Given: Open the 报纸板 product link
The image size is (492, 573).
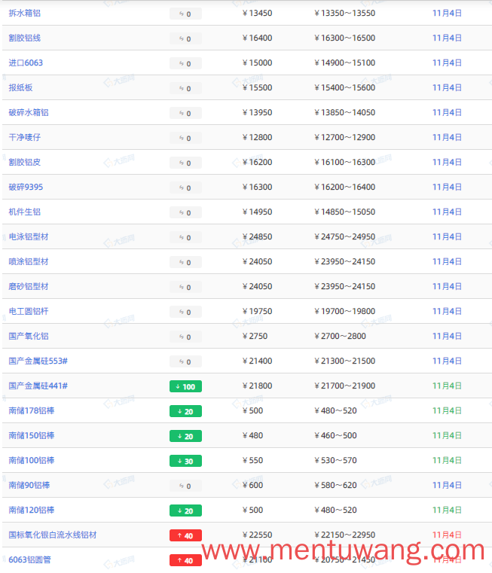Looking at the screenshot, I should pos(20,87).
